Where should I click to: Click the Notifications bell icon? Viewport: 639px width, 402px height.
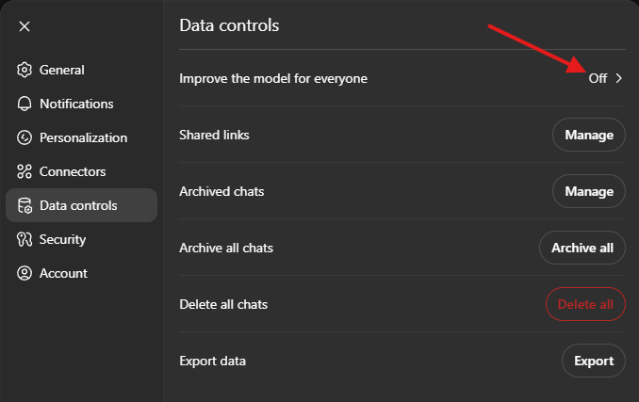tap(25, 104)
